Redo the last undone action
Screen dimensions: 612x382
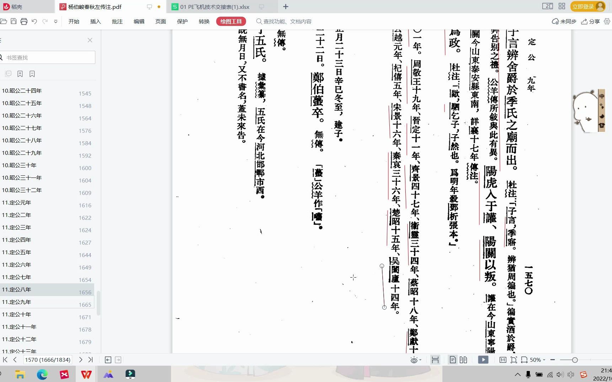[45, 21]
